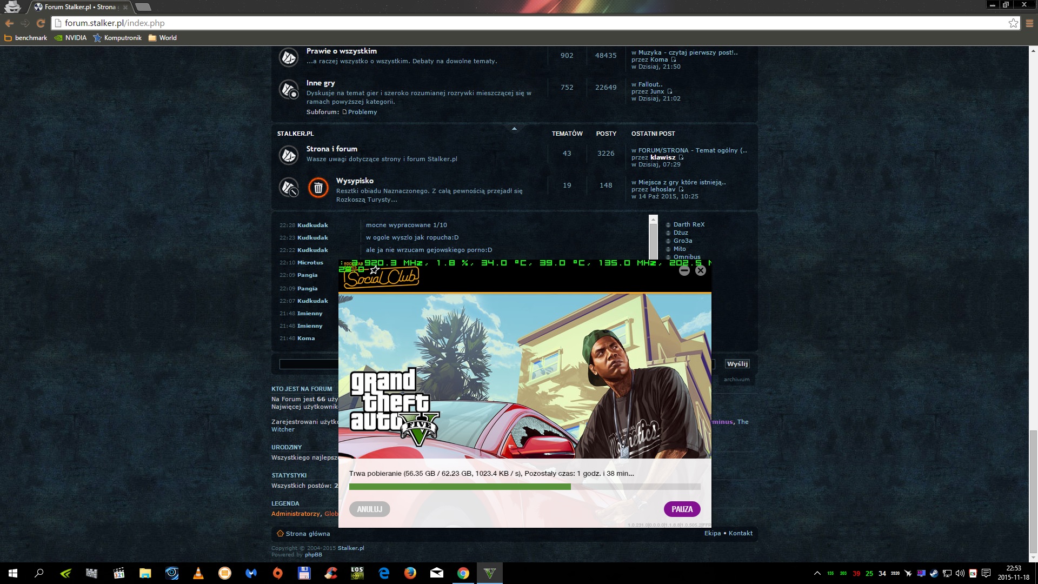The width and height of the screenshot is (1038, 584).
Task: Click shoutbox scrollbar thumb
Action: click(653, 241)
